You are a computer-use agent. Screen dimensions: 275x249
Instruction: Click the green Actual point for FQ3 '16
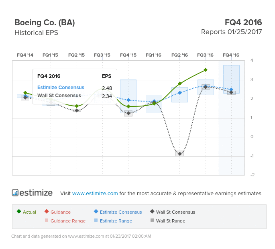206,70
